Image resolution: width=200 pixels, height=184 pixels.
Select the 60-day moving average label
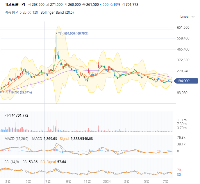click(x=29, y=12)
